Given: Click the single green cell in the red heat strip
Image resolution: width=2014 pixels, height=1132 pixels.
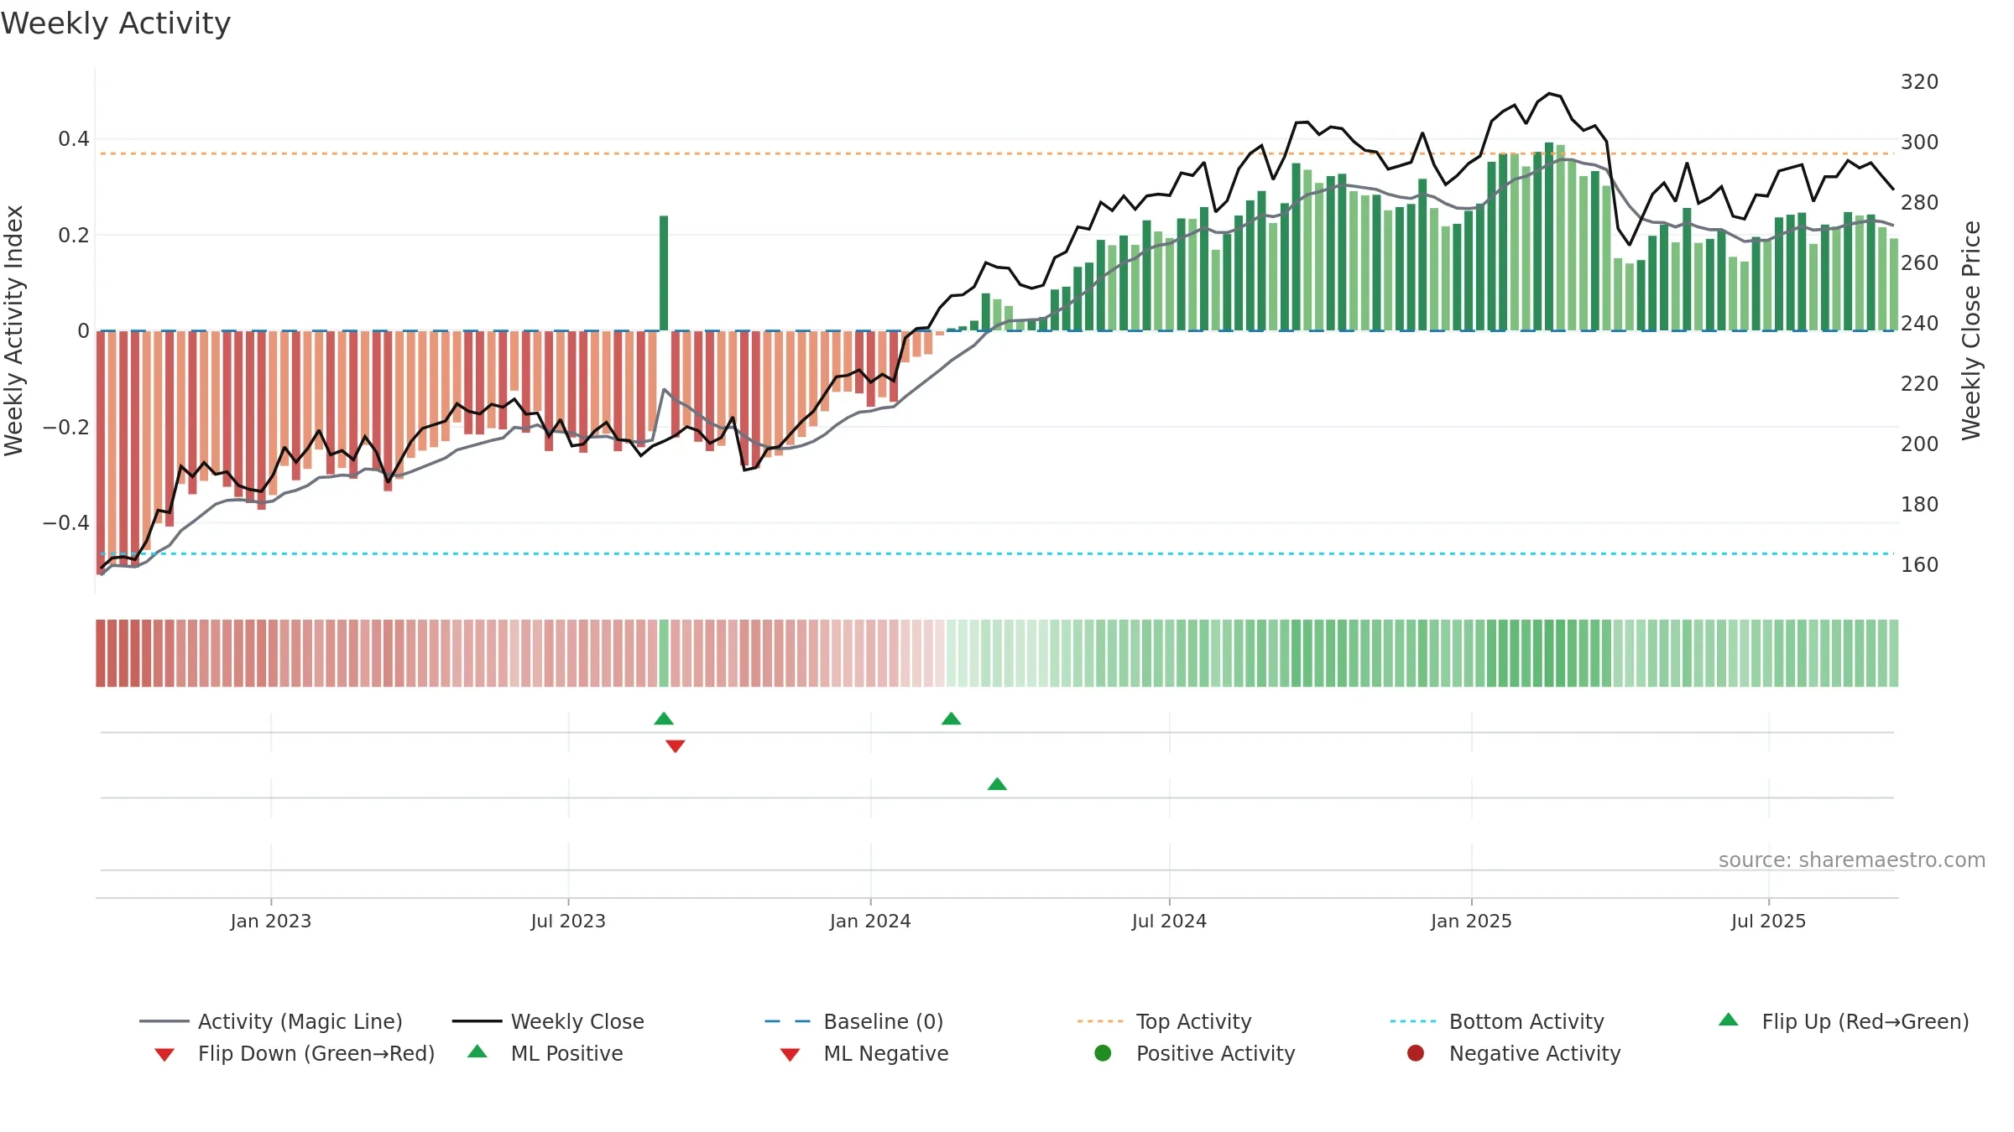Looking at the screenshot, I should 664,653.
